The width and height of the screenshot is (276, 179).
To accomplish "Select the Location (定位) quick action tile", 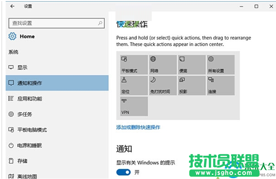I will click(133, 85).
